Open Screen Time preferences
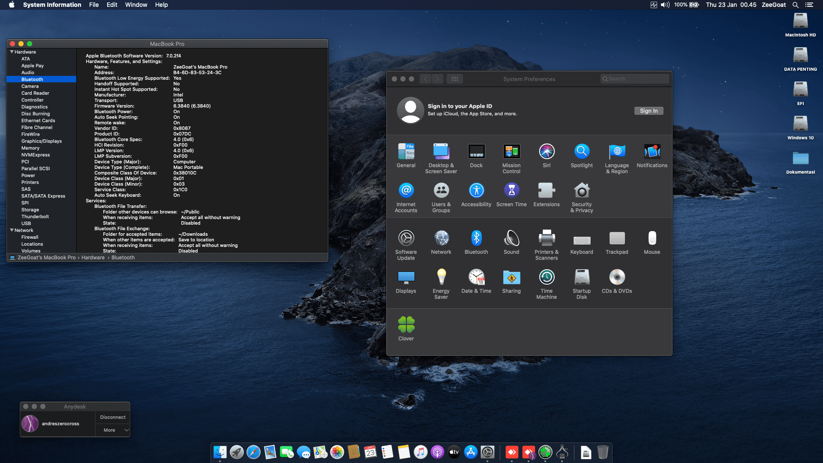Screen dimensions: 823x463 (511, 195)
